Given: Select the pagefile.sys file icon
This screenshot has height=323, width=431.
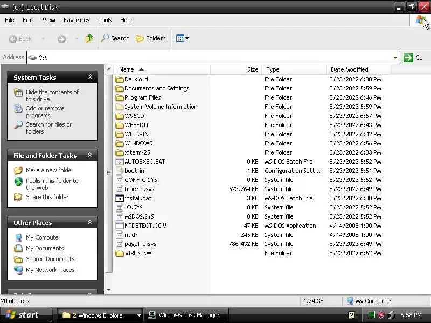Looking at the screenshot, I should coord(119,244).
